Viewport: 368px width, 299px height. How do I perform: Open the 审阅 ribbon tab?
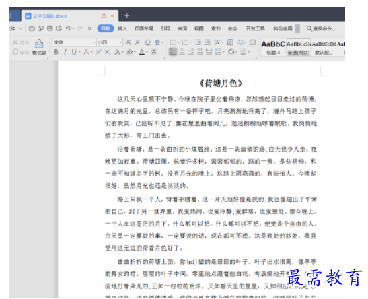182,28
